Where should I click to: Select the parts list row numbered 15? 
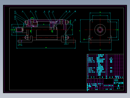105,55
